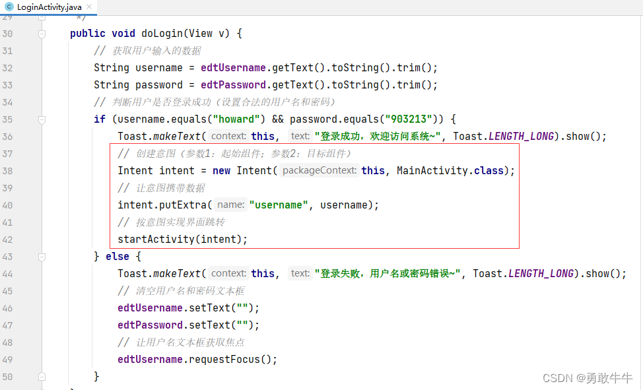This screenshot has height=390, width=643.
Task: Click the comment '创建意图' on line 37
Action: pyautogui.click(x=234, y=154)
